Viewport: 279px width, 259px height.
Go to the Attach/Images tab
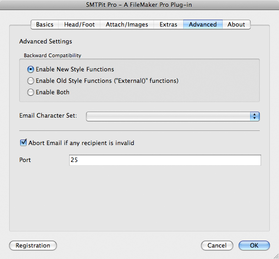pyautogui.click(x=127, y=24)
